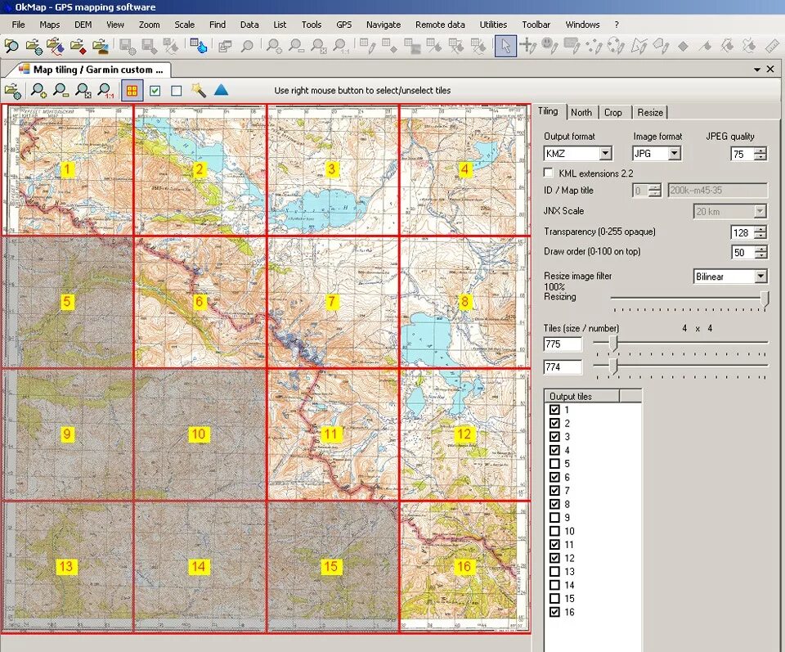Open the DEM menu
Image resolution: width=785 pixels, height=652 pixels.
[x=83, y=25]
